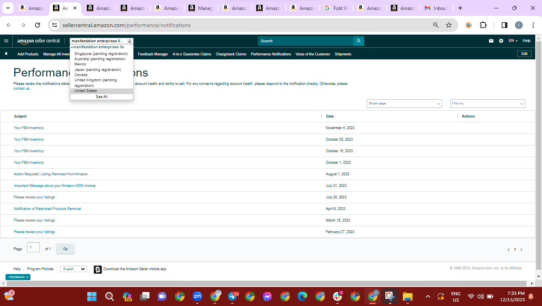
Task: Go to the next page of notifications
Action: click(521, 250)
